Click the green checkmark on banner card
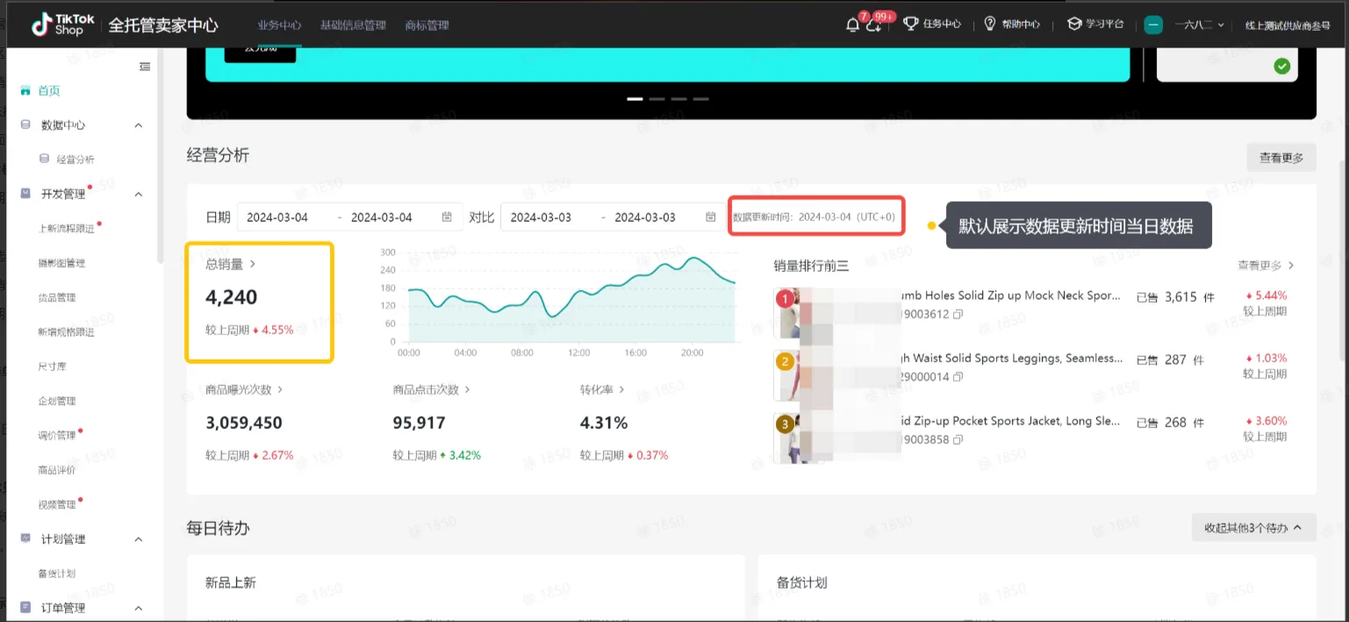 point(1282,66)
